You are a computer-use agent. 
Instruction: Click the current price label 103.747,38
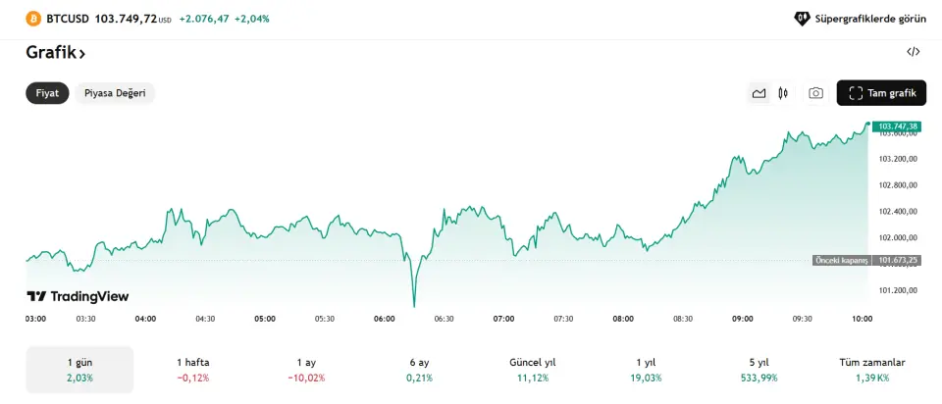pyautogui.click(x=899, y=126)
